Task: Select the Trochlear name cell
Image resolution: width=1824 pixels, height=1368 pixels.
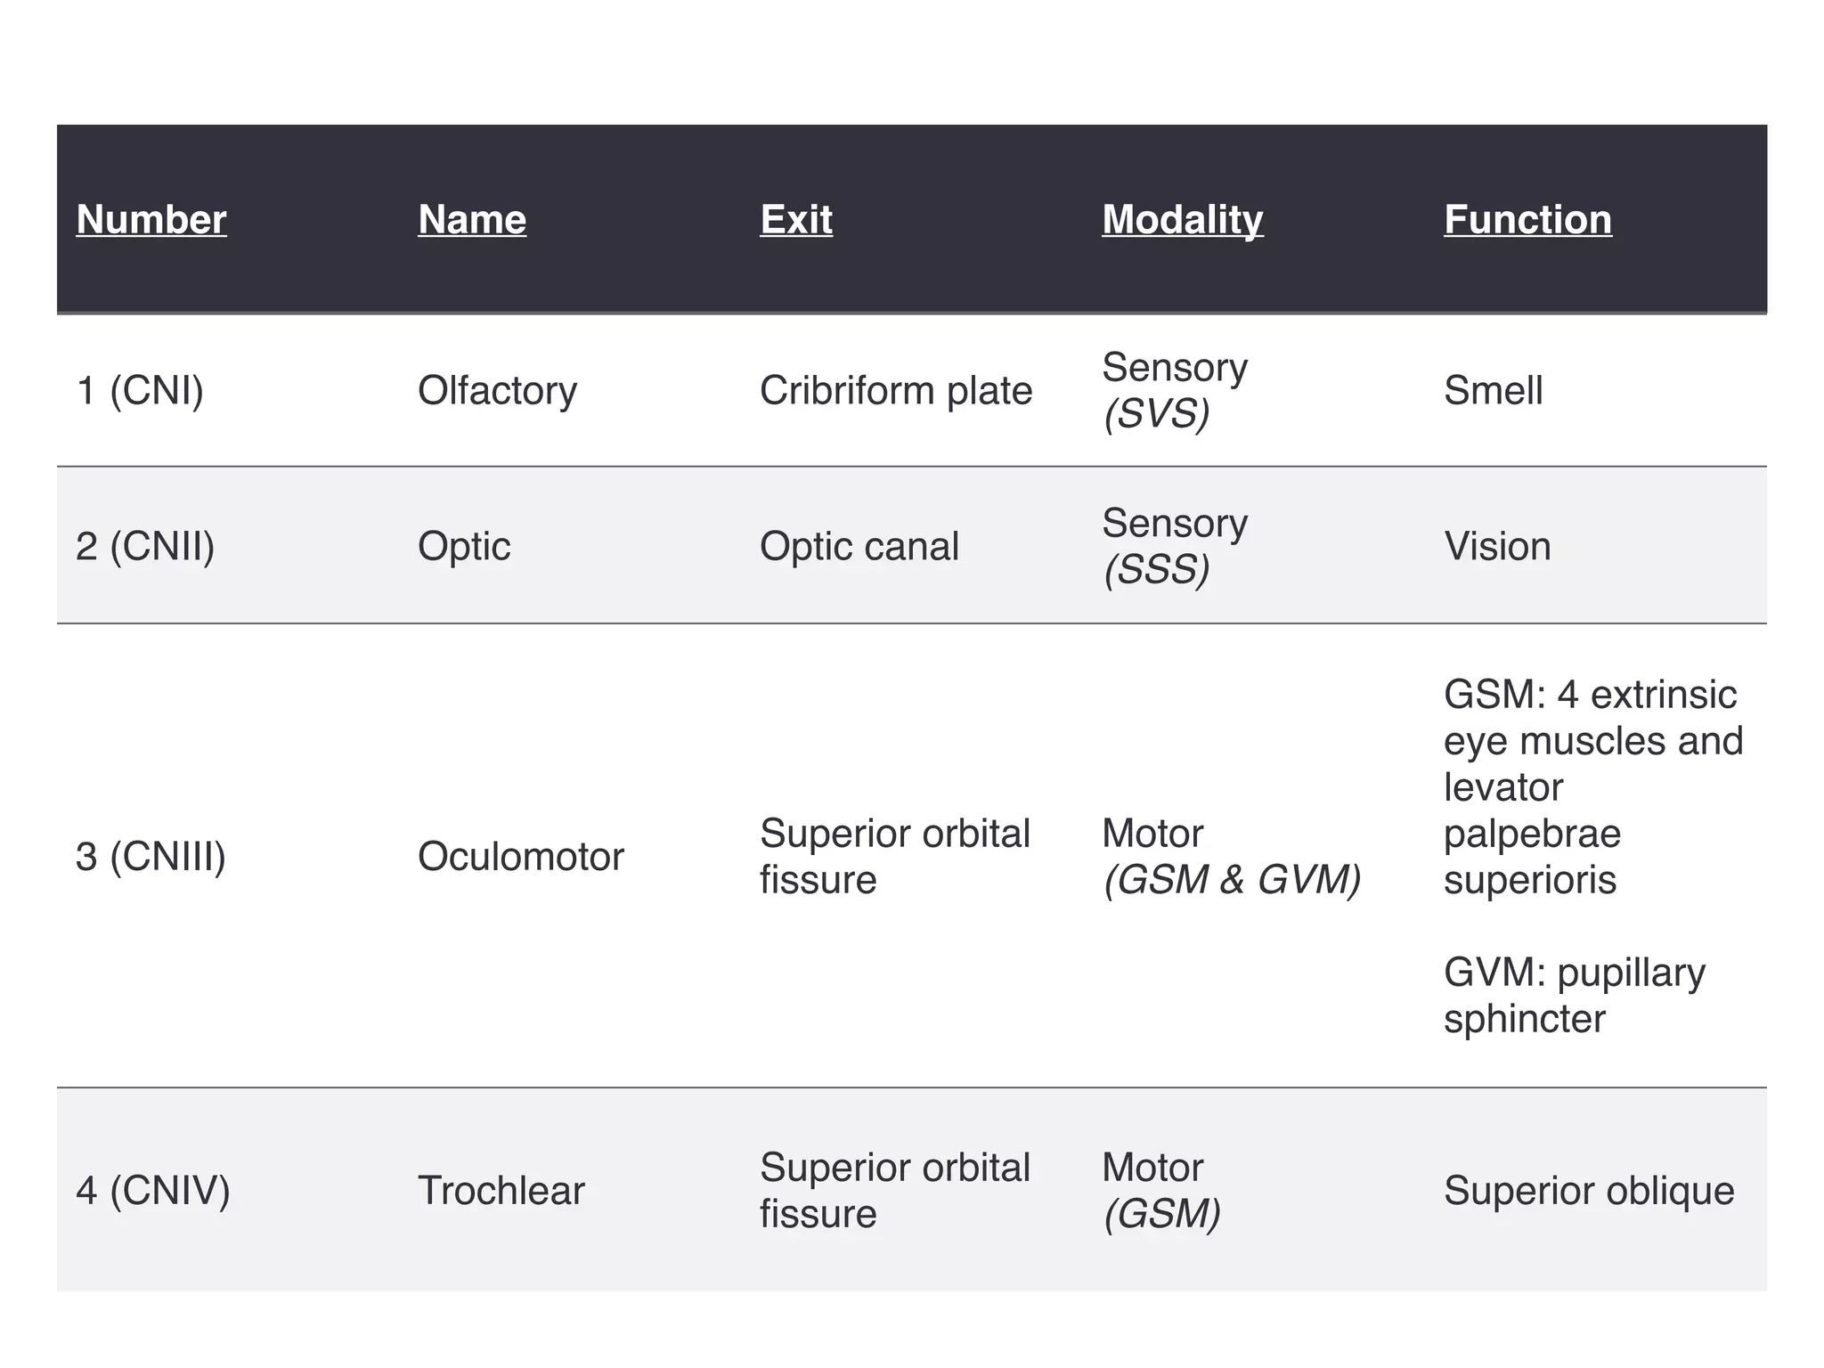Action: (x=501, y=1190)
